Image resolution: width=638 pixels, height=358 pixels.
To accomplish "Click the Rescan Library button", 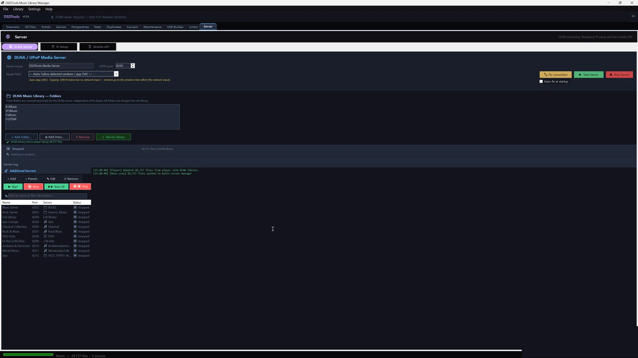I will 113,137.
